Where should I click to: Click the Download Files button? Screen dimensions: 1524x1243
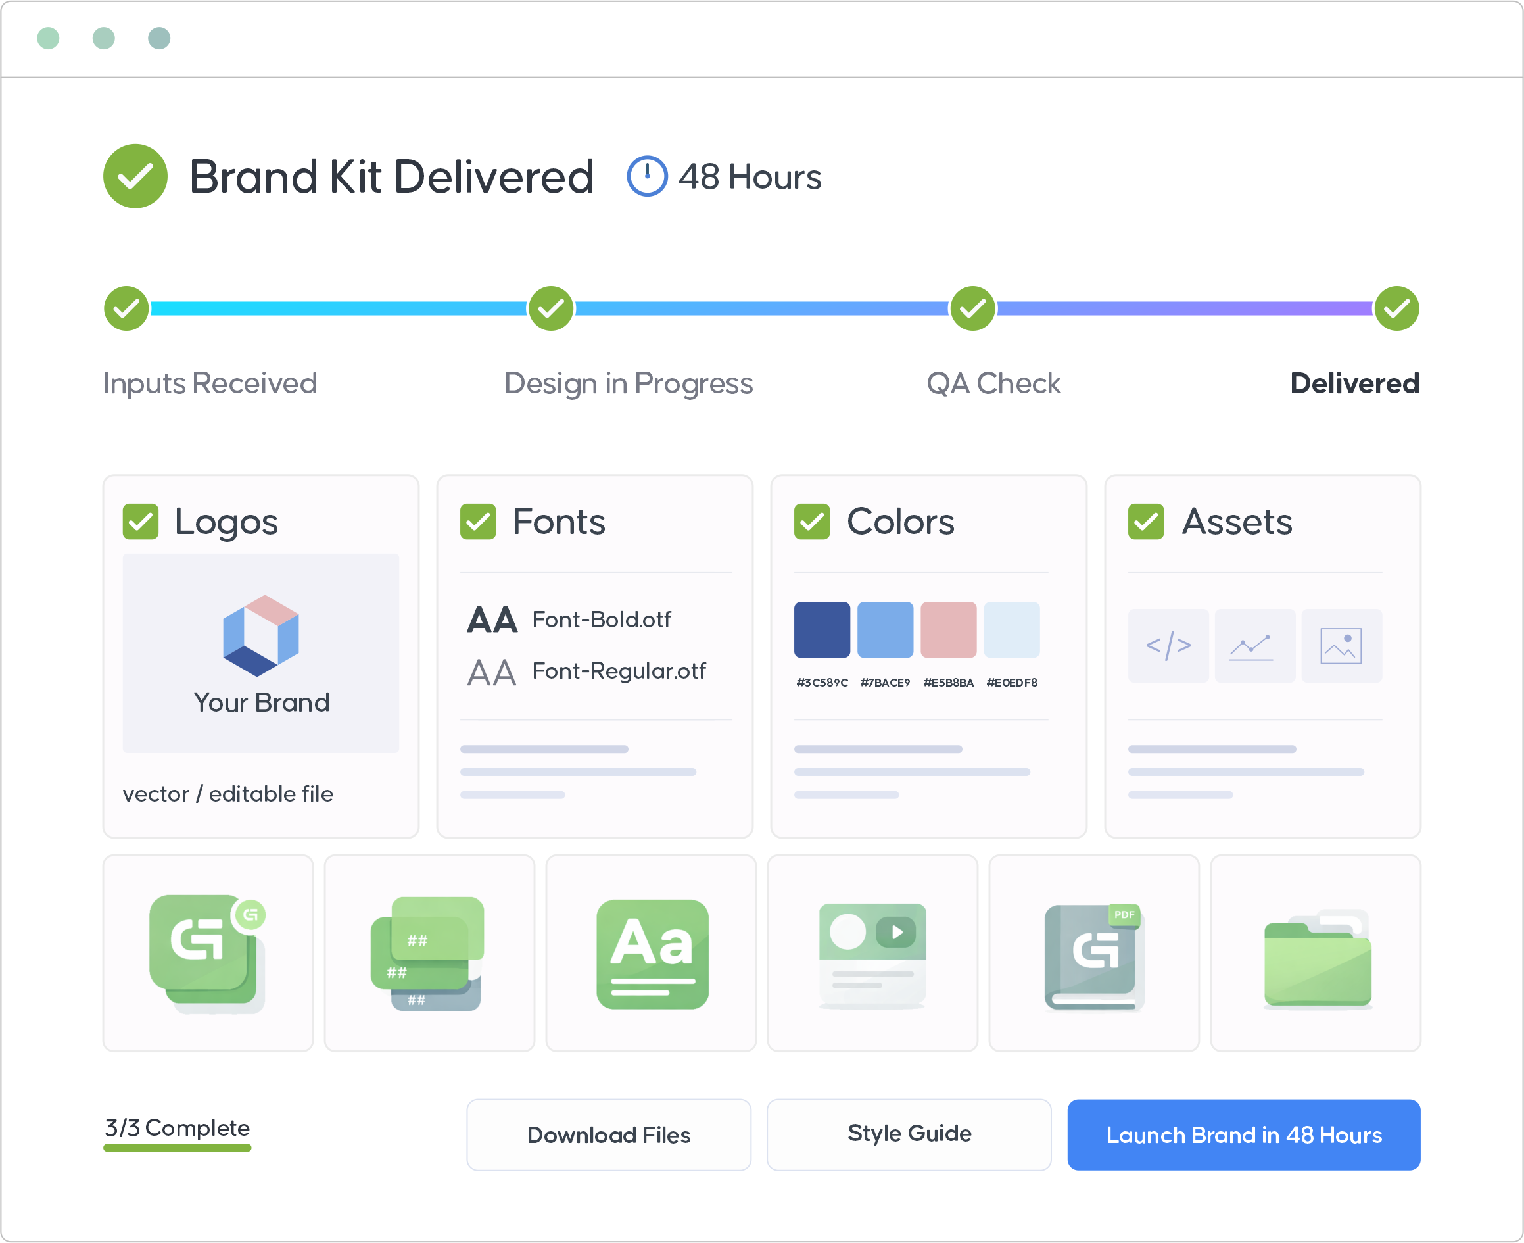pyautogui.click(x=608, y=1135)
